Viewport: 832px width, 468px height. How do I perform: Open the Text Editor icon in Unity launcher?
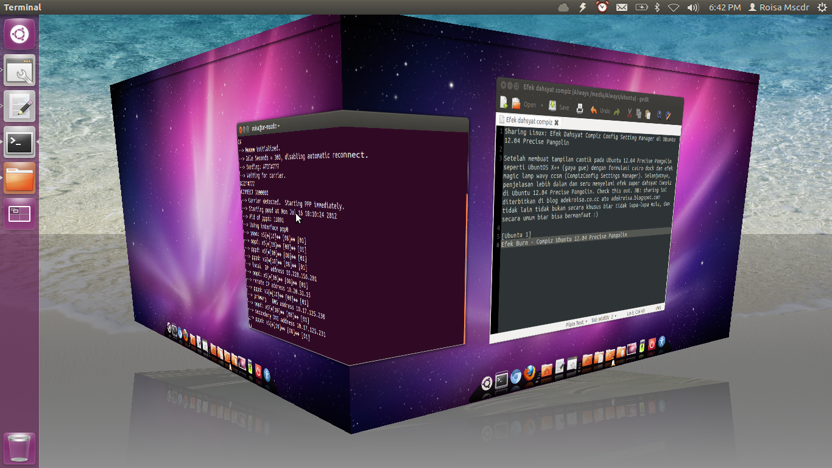tap(19, 106)
